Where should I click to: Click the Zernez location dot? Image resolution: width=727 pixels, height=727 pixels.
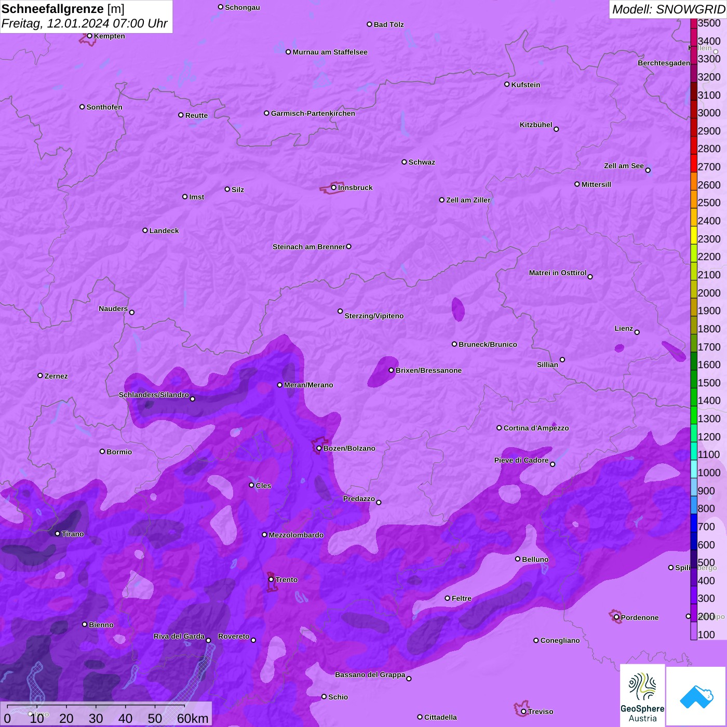[x=41, y=375]
